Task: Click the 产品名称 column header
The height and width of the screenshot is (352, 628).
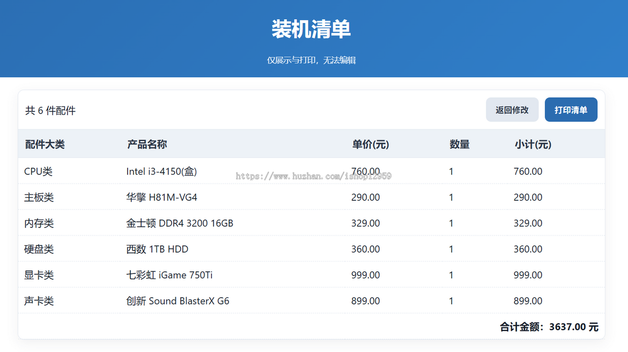Action: click(x=147, y=144)
